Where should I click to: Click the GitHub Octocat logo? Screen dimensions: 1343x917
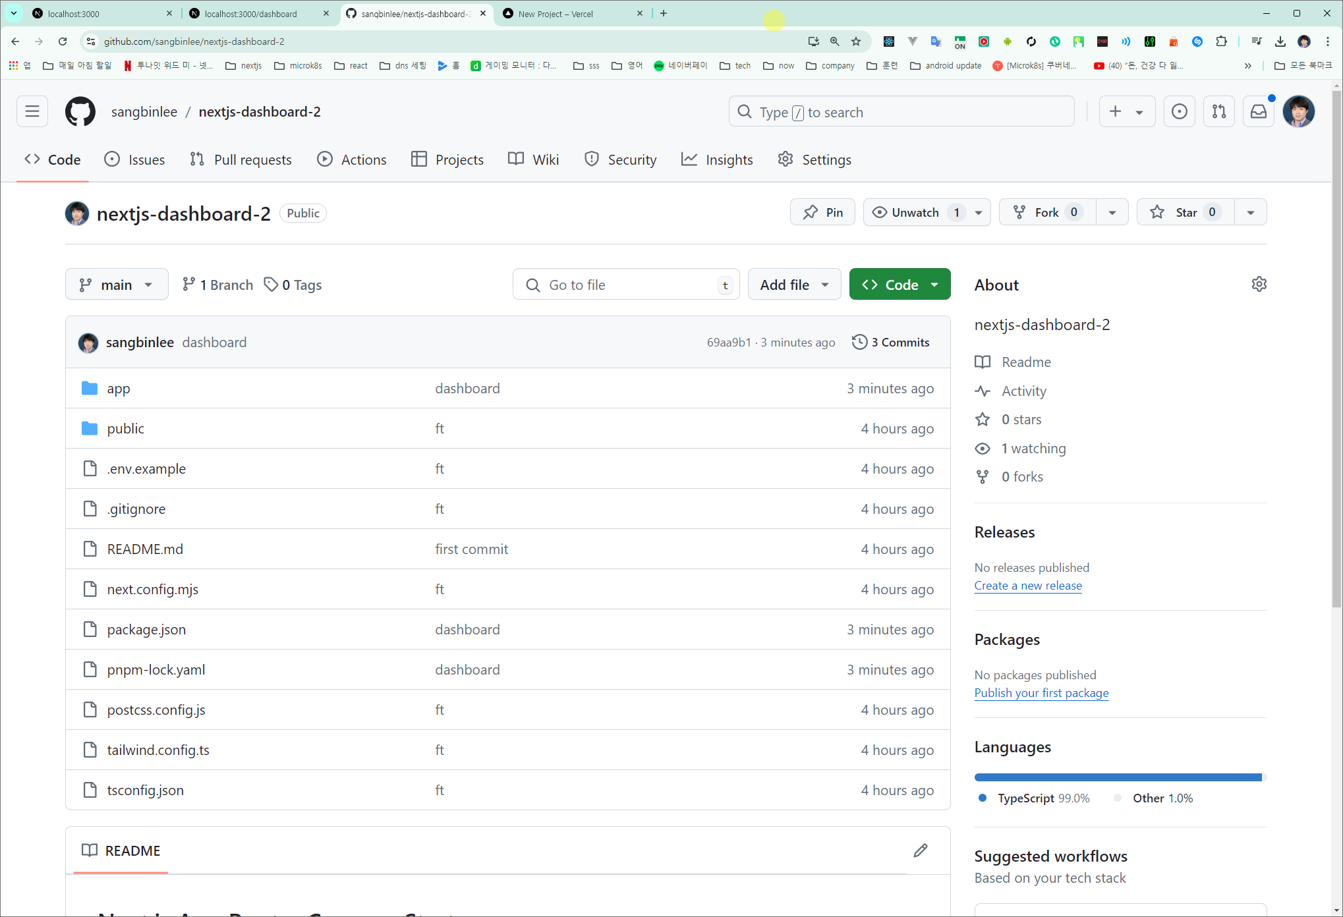(80, 111)
